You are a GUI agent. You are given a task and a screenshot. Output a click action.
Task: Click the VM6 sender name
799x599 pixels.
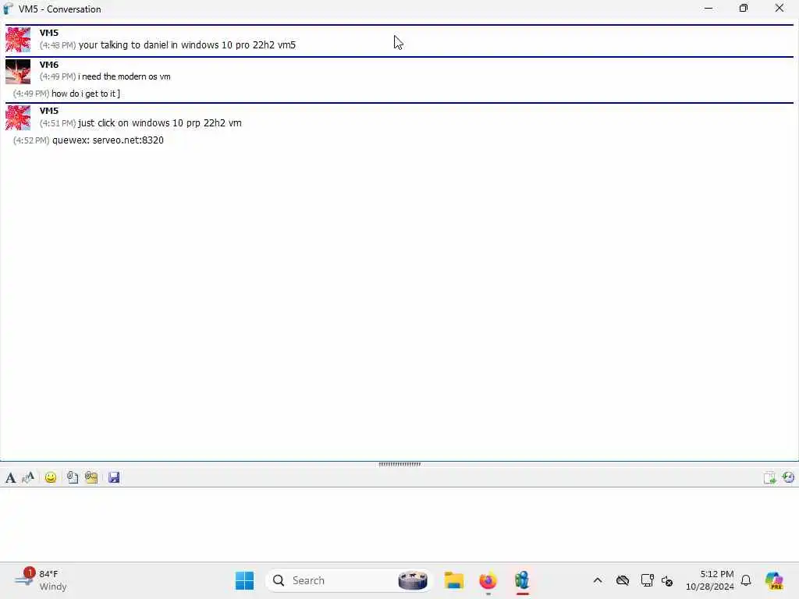pyautogui.click(x=49, y=65)
